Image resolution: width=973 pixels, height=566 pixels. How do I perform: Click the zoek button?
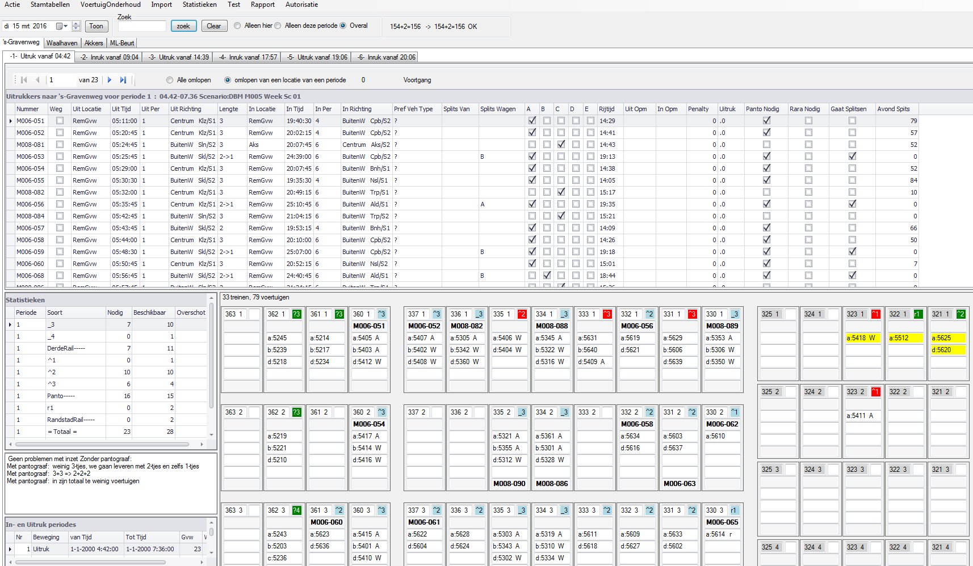coord(183,26)
